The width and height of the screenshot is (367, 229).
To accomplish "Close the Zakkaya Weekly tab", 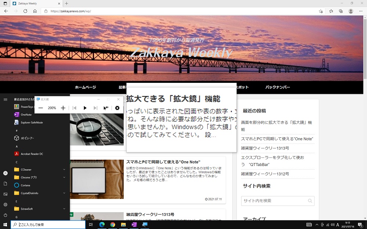I will [59, 4].
